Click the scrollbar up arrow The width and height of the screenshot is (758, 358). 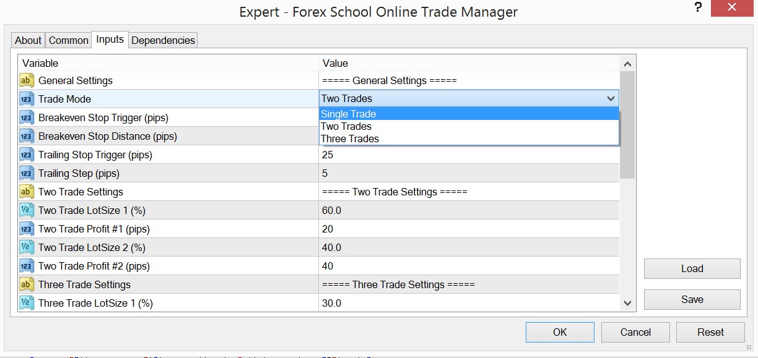pyautogui.click(x=627, y=64)
